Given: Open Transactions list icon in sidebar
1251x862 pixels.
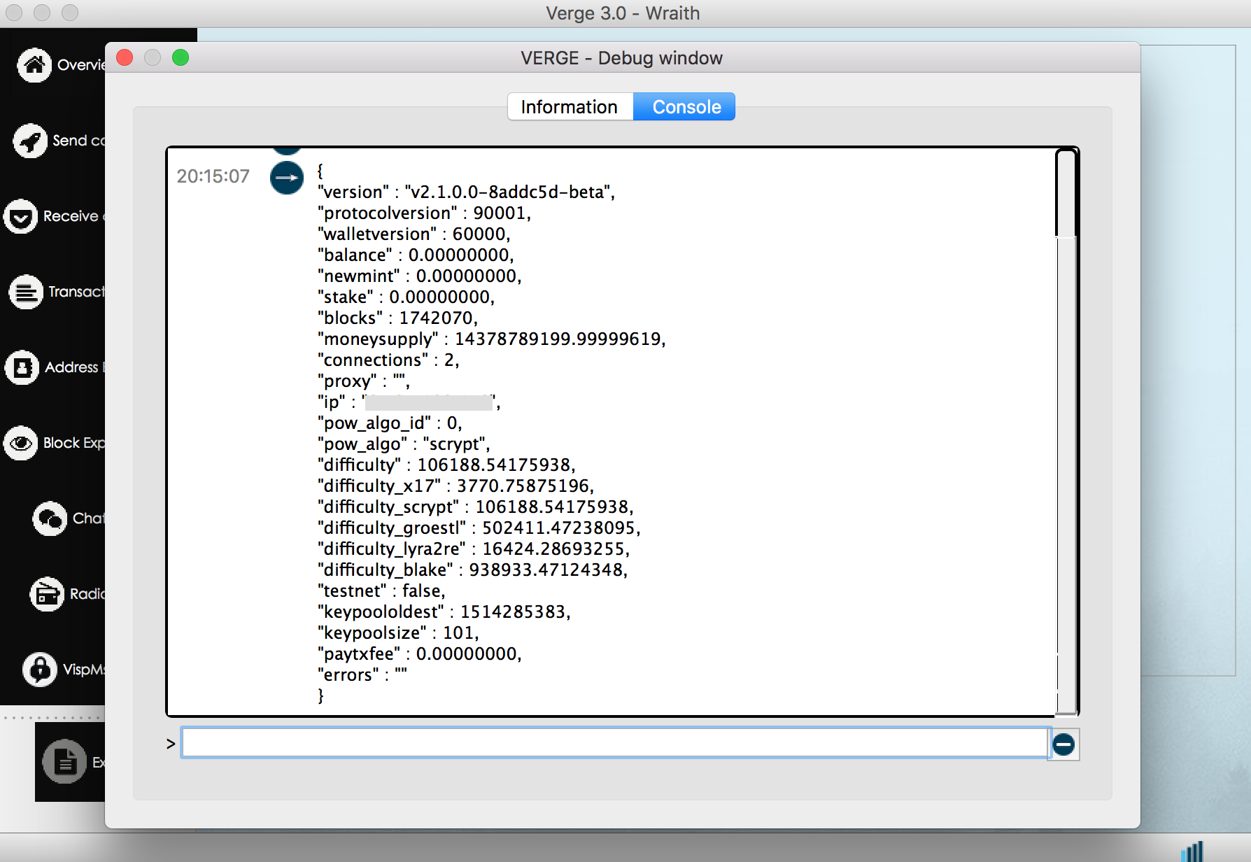Looking at the screenshot, I should pyautogui.click(x=26, y=292).
